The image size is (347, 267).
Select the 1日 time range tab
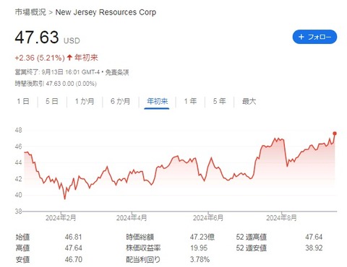coord(23,101)
